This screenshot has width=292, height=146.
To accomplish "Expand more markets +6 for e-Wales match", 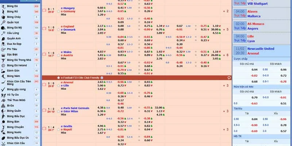I will tap(225, 55).
